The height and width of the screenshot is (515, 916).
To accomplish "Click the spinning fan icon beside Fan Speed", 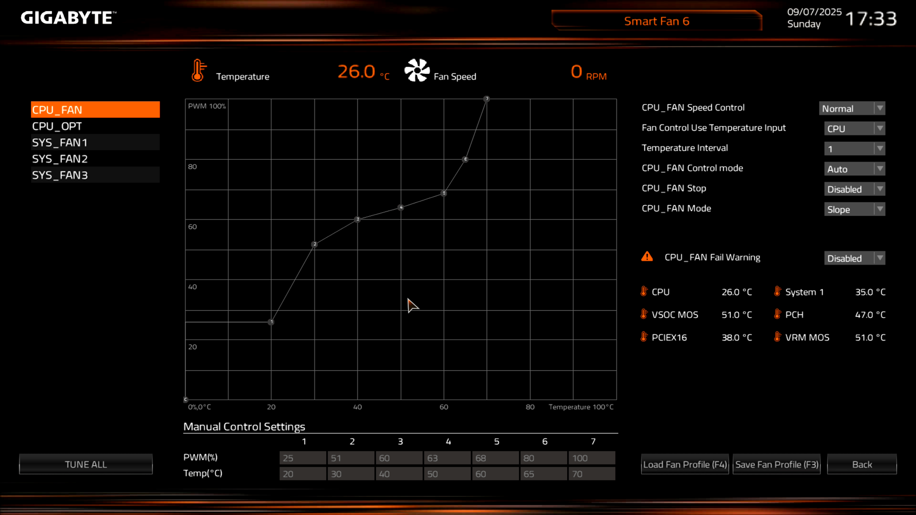I will pyautogui.click(x=417, y=71).
